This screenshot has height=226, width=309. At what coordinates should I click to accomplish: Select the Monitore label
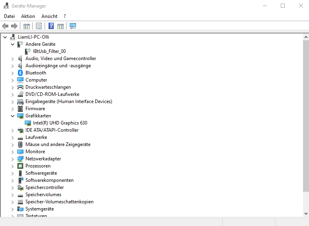35,152
